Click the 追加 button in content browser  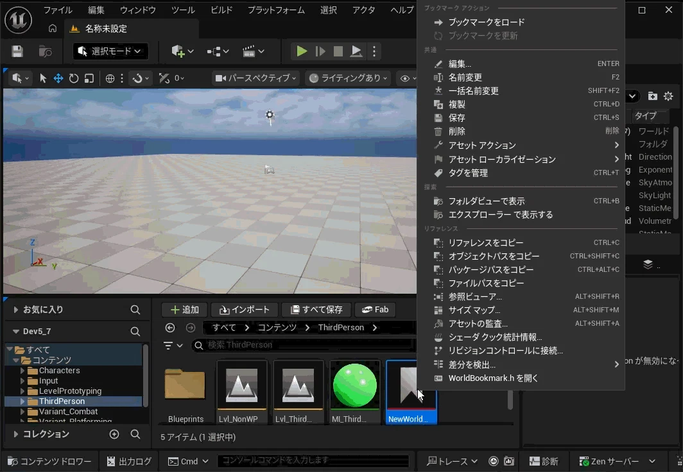(x=185, y=310)
